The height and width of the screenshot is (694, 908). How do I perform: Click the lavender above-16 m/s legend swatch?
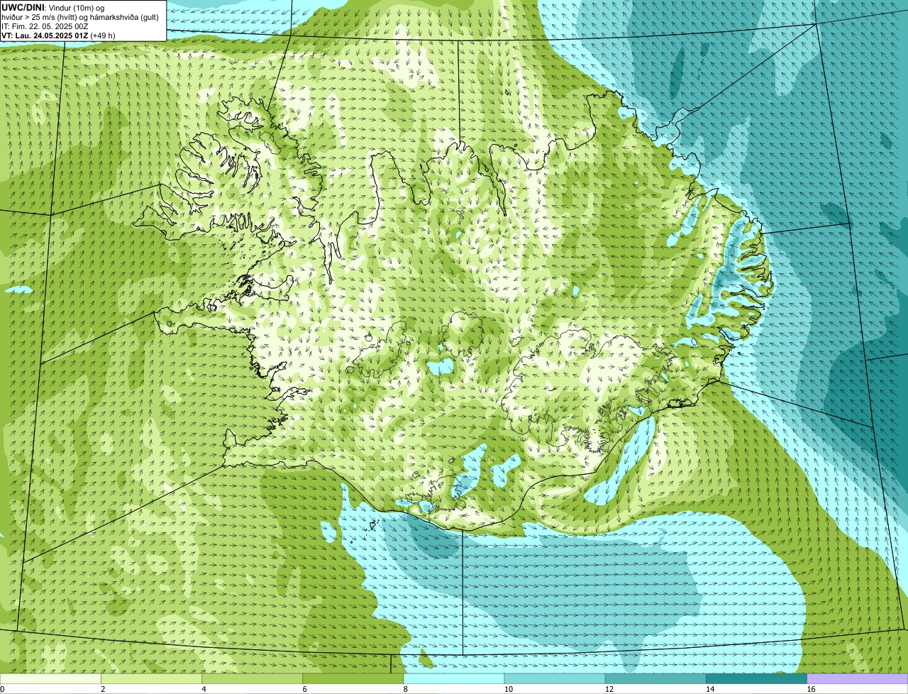coord(858,679)
